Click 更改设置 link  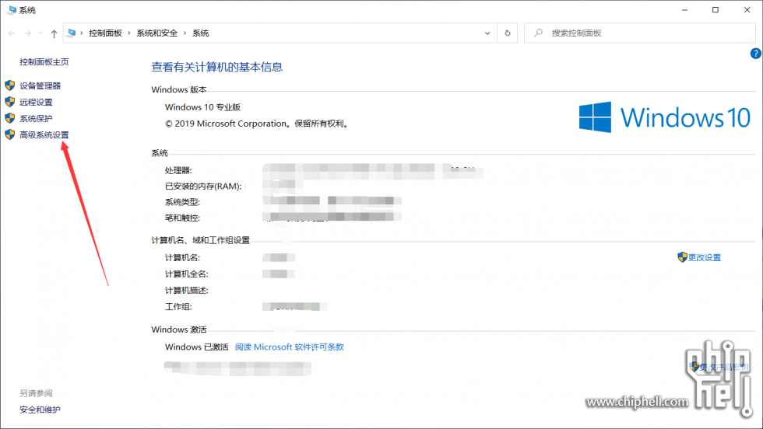tap(705, 257)
